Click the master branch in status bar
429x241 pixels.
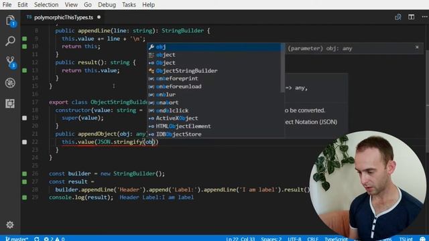click(17, 239)
